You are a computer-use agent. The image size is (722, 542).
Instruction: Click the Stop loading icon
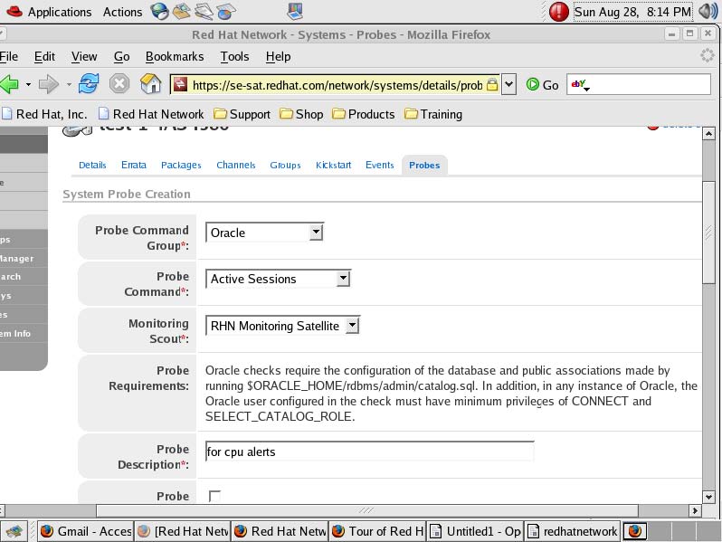pos(119,84)
